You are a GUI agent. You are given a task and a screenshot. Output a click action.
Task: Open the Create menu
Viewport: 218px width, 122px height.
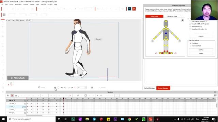11,4
